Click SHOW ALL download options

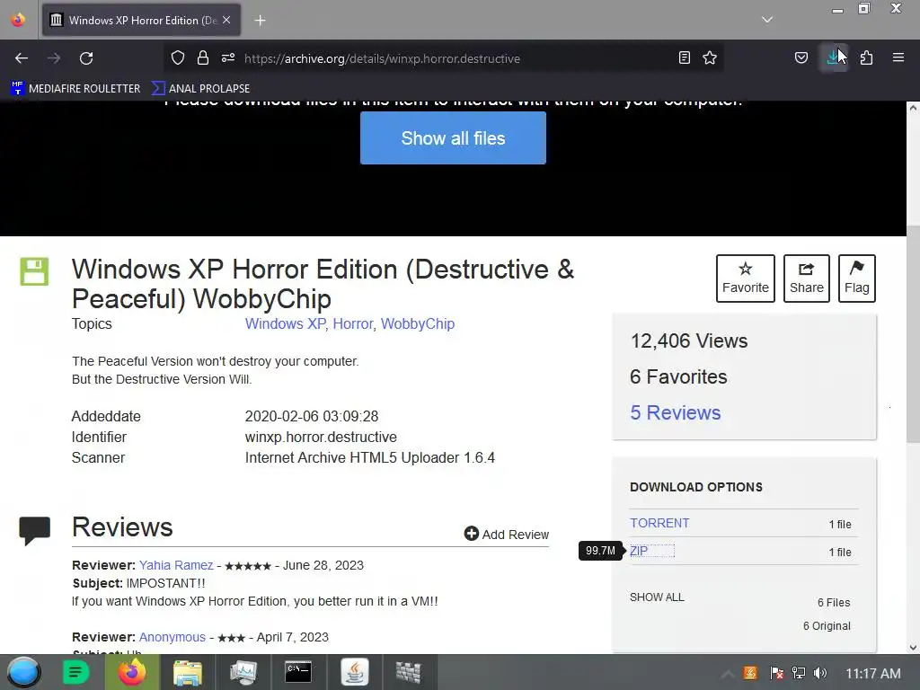coord(657,597)
